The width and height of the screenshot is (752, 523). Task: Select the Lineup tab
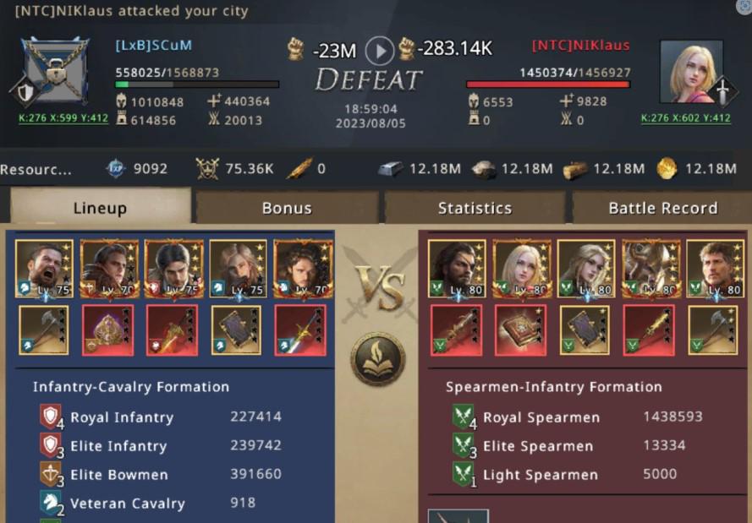pos(100,207)
